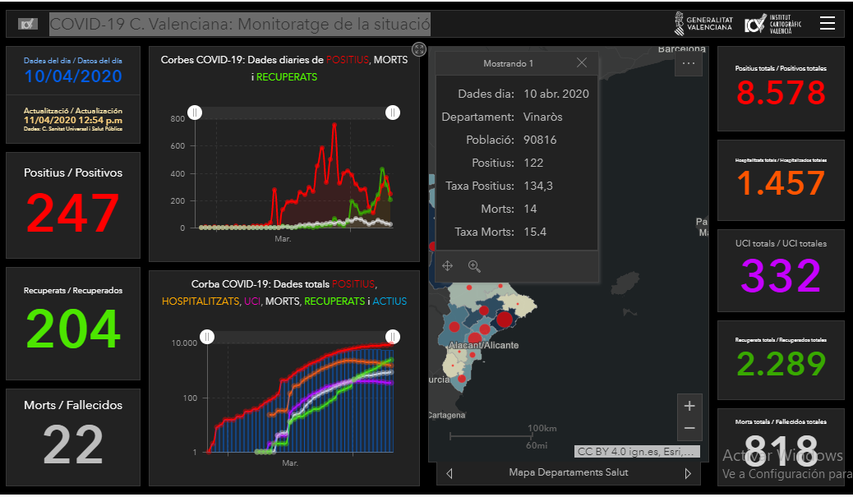The height and width of the screenshot is (497, 853).
Task: Click the right range handle on the totals chart
Action: (x=393, y=336)
